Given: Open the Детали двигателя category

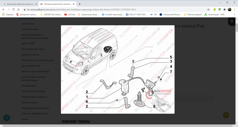Looking at the screenshot, I should (31, 66).
